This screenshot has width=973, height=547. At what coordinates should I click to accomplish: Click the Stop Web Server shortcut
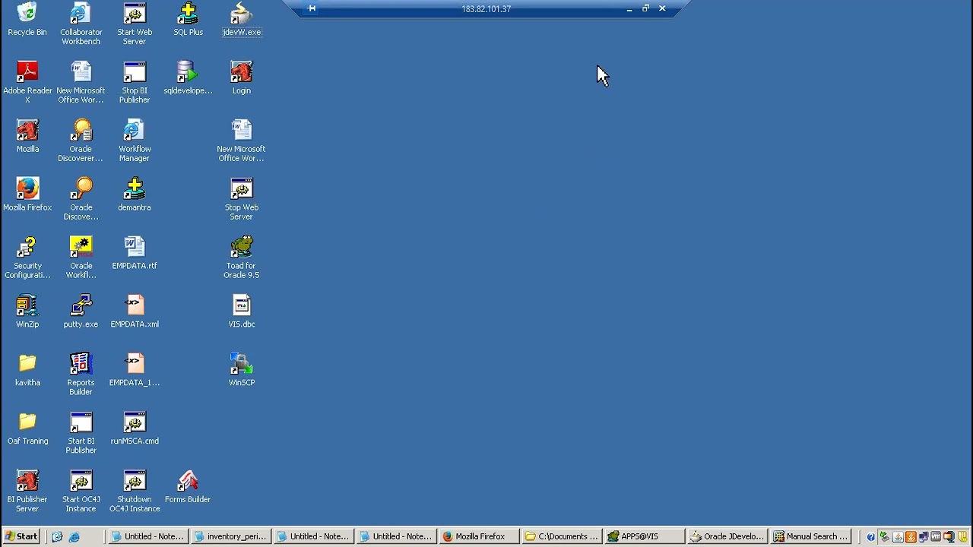[x=242, y=200]
